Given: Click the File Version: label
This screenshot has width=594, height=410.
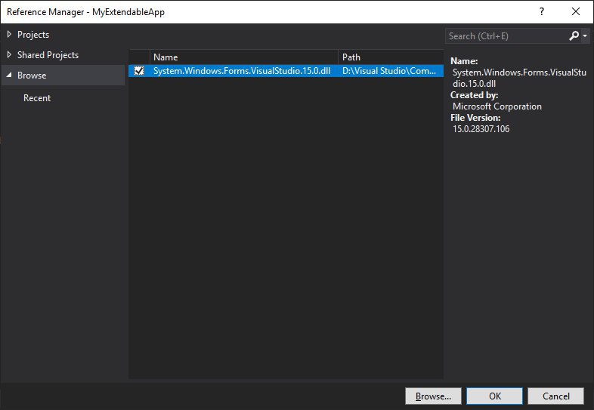Looking at the screenshot, I should (475, 118).
